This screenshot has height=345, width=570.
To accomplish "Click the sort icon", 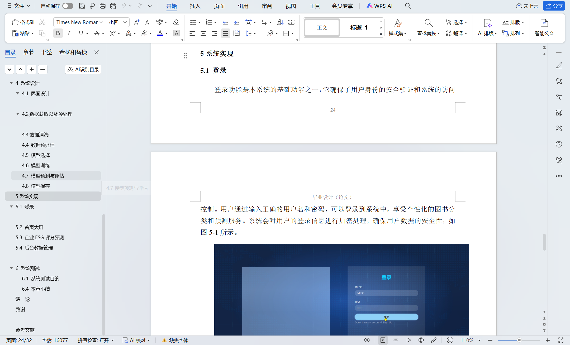I will click(x=280, y=22).
